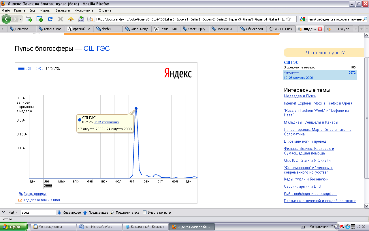The width and height of the screenshot is (369, 231).
Task: Click the Максимум link in the sidebar
Action: (291, 72)
